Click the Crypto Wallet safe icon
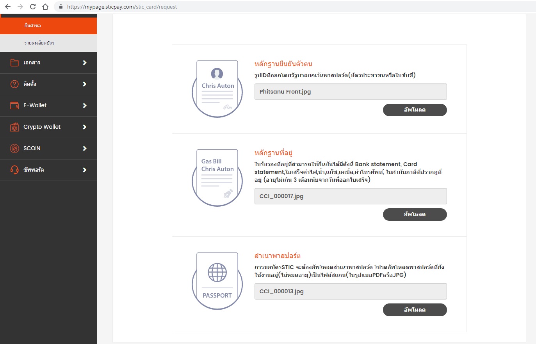The image size is (536, 344). pos(14,127)
